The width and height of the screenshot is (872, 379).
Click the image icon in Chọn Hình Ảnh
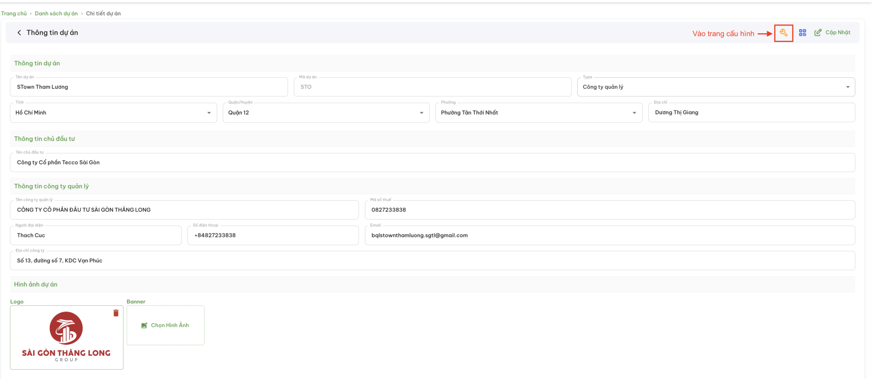click(x=144, y=326)
